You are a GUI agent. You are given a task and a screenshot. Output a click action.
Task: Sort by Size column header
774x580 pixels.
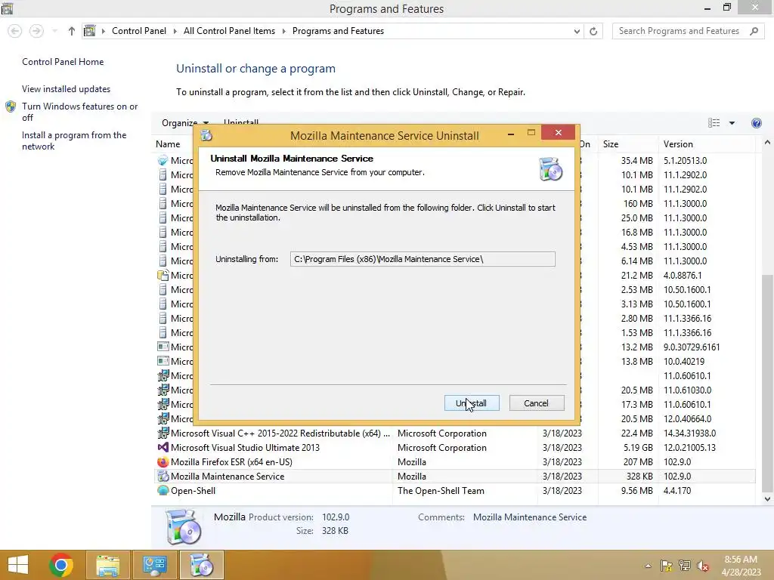(x=611, y=144)
